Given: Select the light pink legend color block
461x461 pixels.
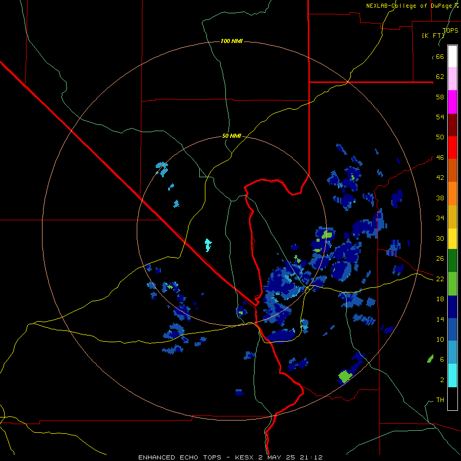Looking at the screenshot, I should point(452,79).
